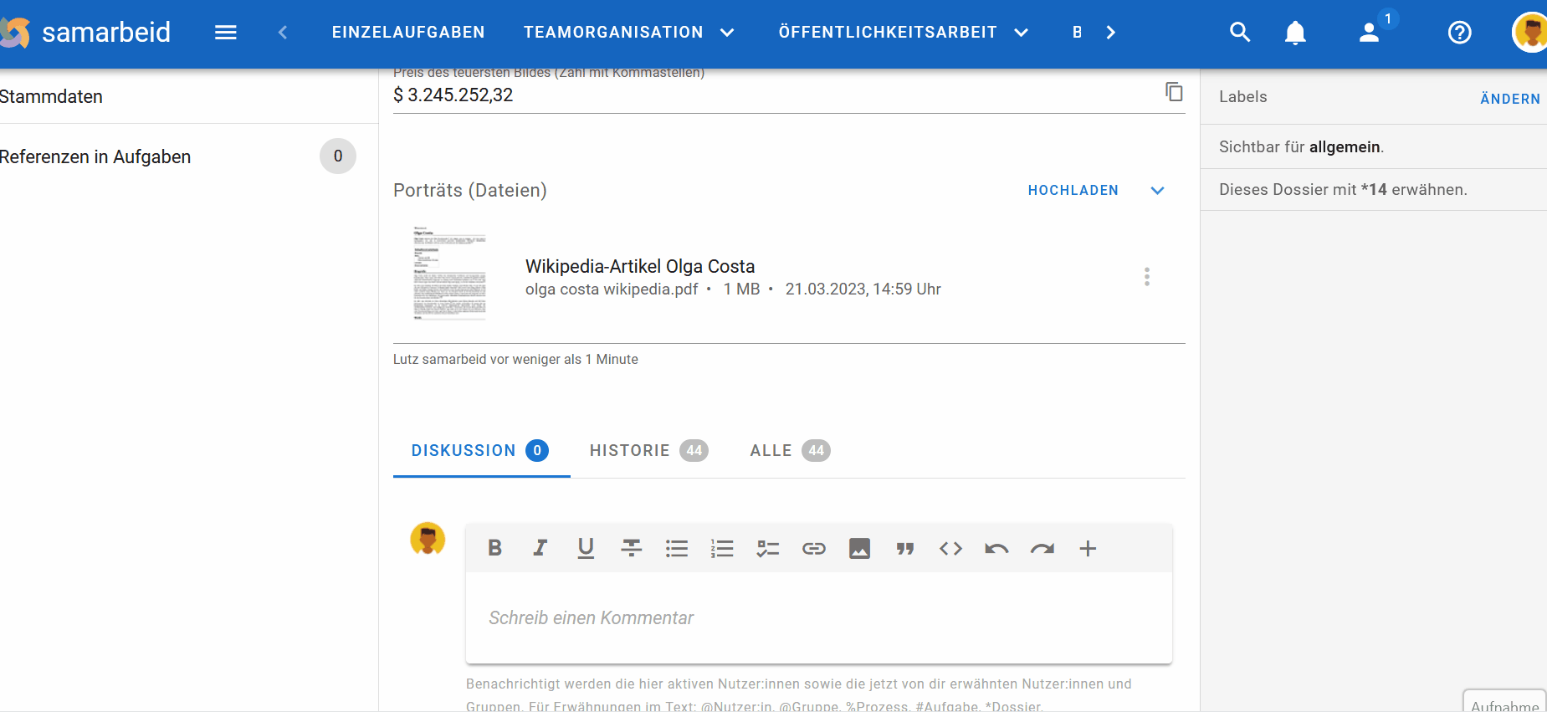Click Ändern to change labels
1547x712 pixels.
(x=1509, y=99)
